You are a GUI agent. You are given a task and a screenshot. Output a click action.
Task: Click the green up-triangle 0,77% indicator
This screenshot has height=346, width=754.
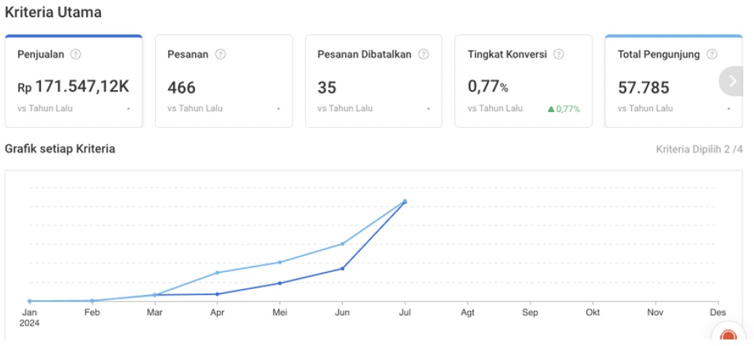click(563, 109)
